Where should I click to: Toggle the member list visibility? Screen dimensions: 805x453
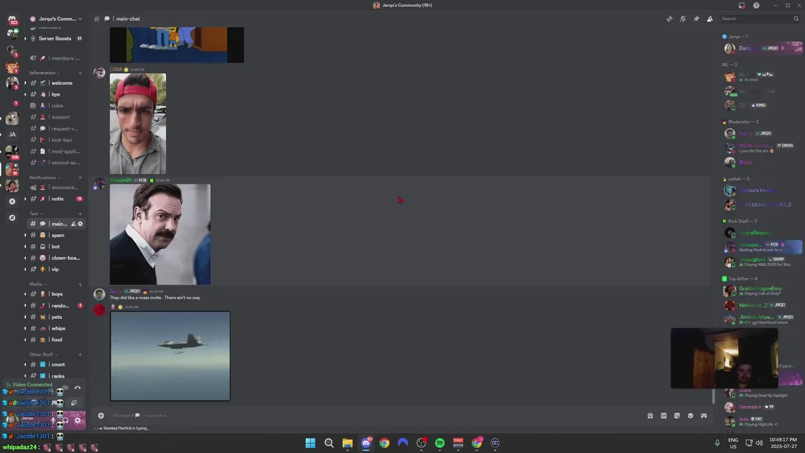[710, 19]
